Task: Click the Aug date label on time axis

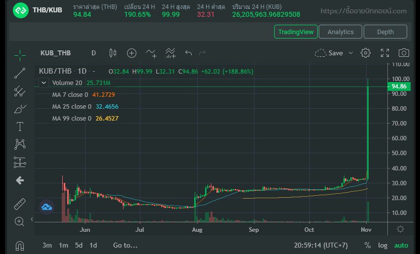Action: pos(197,230)
